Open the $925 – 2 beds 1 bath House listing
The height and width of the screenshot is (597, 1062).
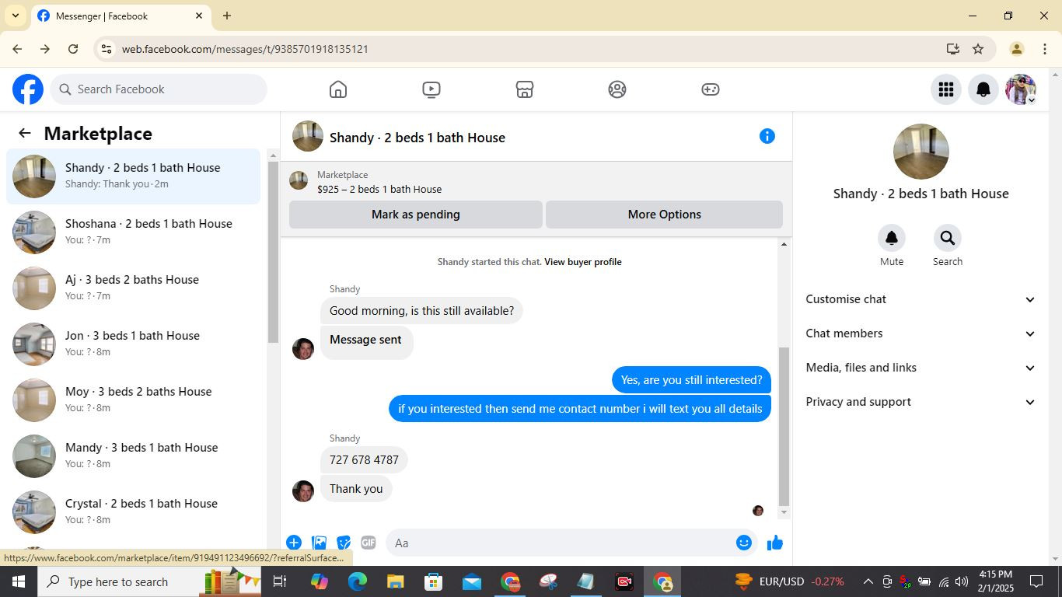click(x=379, y=189)
